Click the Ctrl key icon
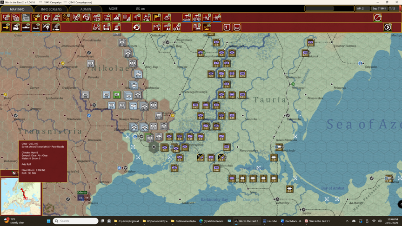Screen dimensions: 402x226 pyautogui.click(x=237, y=27)
